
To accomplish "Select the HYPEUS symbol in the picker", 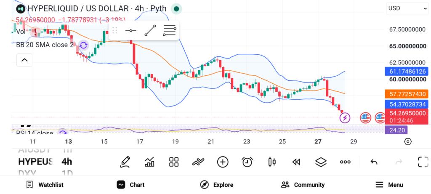I will (x=35, y=162).
